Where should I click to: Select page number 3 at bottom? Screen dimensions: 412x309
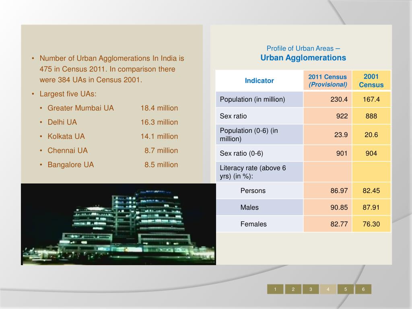click(311, 288)
